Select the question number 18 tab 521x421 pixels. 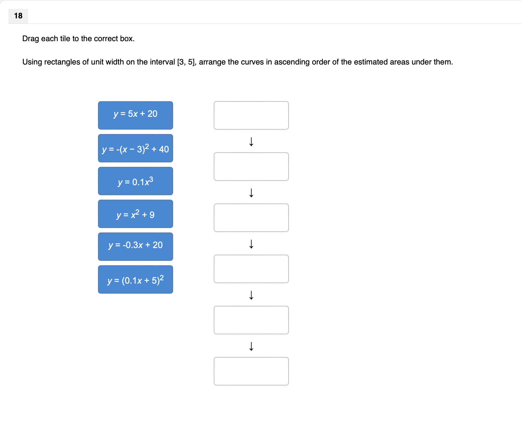(x=18, y=16)
